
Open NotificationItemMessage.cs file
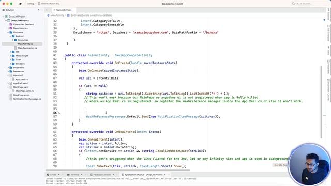tap(27, 99)
